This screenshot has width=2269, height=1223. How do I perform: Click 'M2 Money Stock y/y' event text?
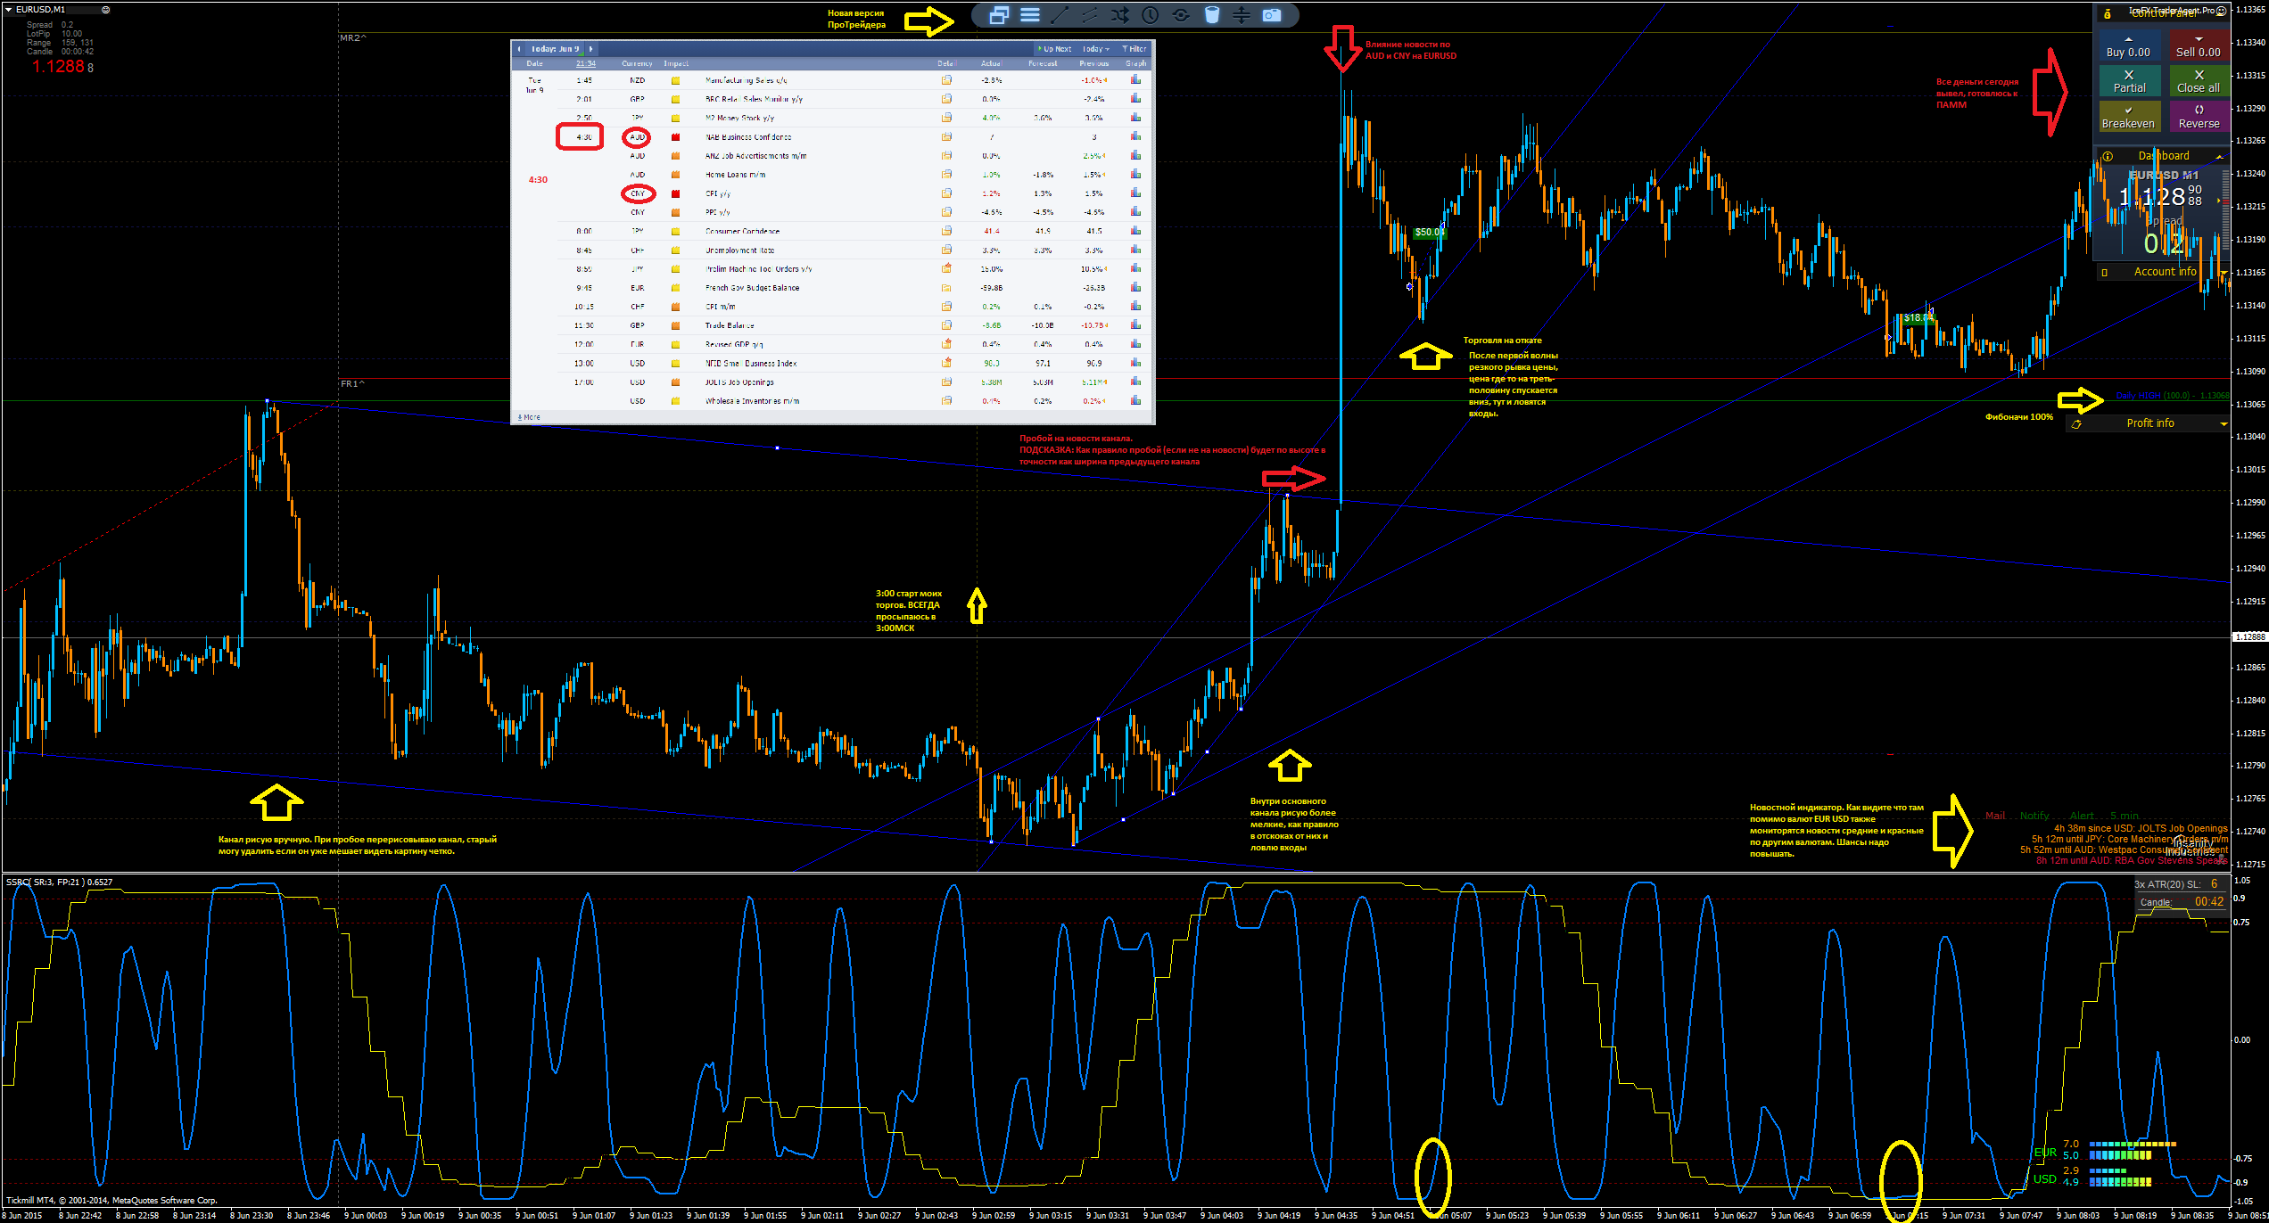739,119
